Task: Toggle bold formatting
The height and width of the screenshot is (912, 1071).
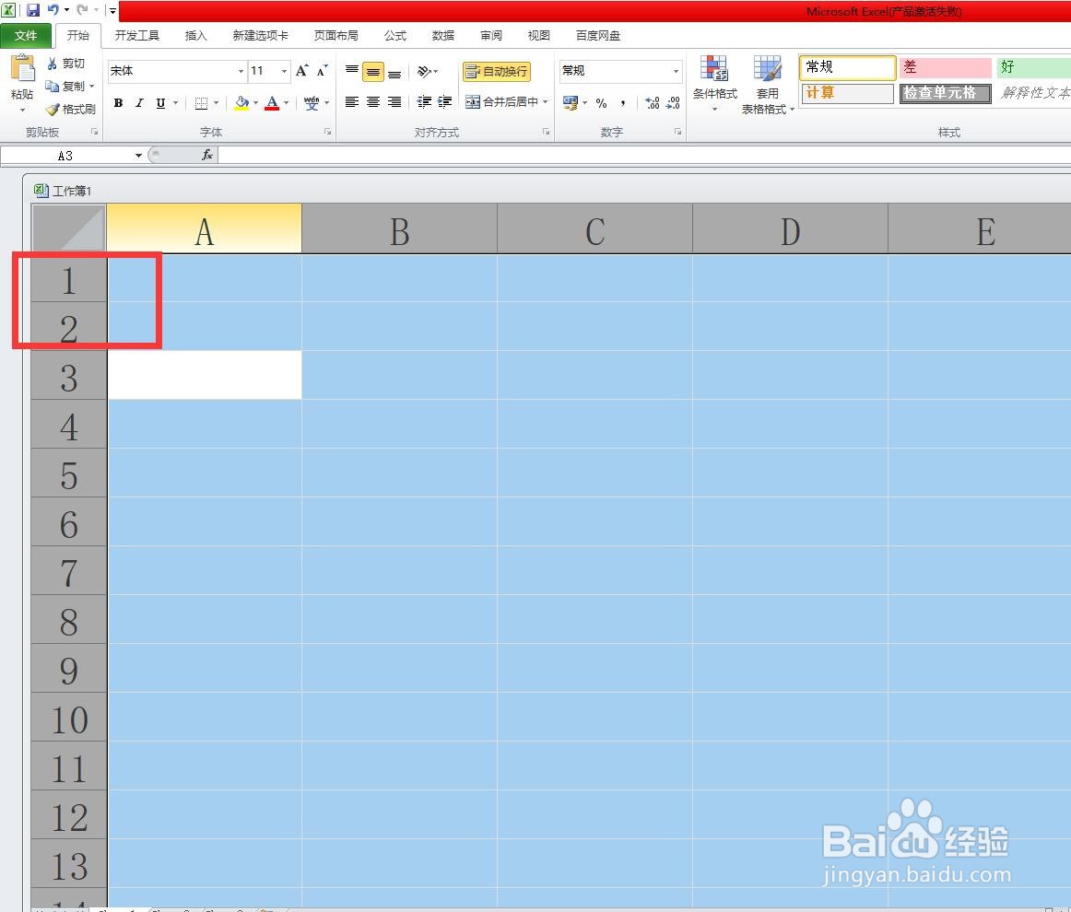Action: pos(118,103)
